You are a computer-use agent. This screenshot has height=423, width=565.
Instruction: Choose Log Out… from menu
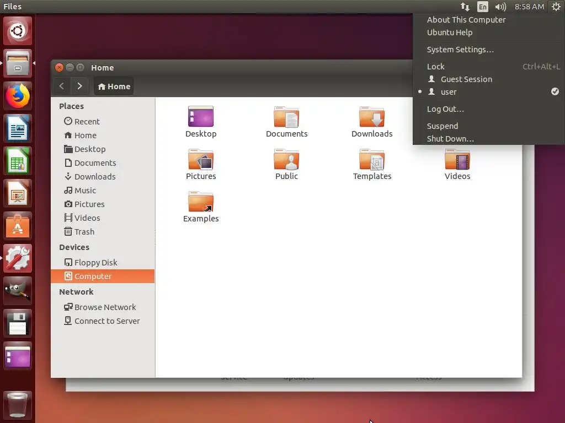tap(489, 109)
